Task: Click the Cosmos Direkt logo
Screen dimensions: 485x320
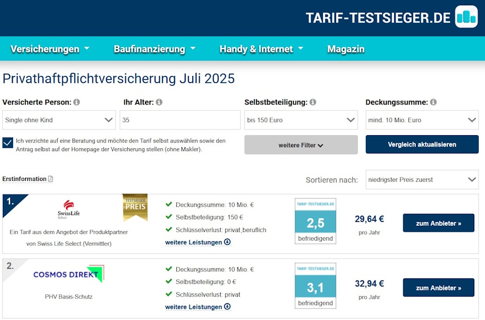Action: [68, 274]
